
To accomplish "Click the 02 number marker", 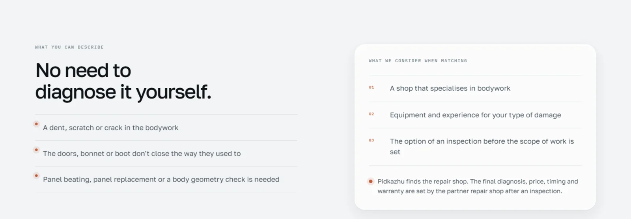I will (x=372, y=114).
